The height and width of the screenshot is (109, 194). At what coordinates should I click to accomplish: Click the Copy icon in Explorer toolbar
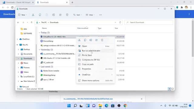click(40, 15)
